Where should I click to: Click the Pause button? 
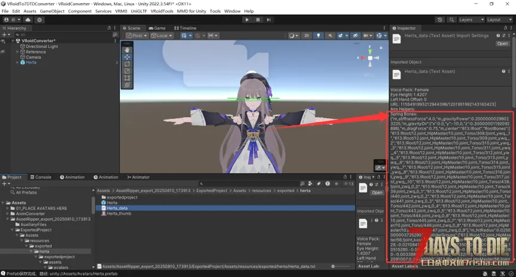click(258, 20)
